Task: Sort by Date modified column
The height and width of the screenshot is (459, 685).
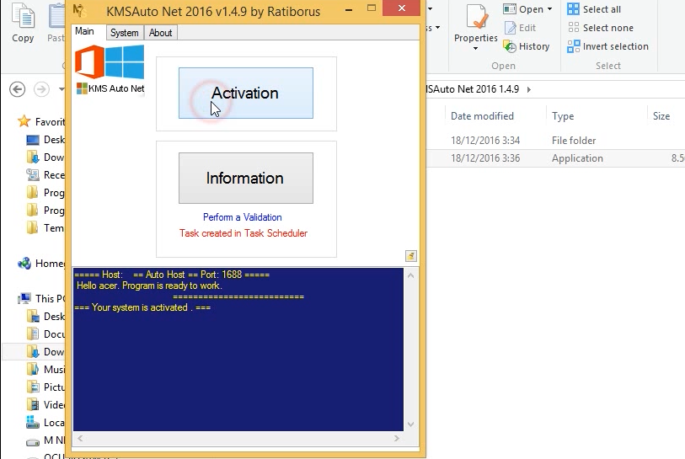Action: tap(482, 116)
